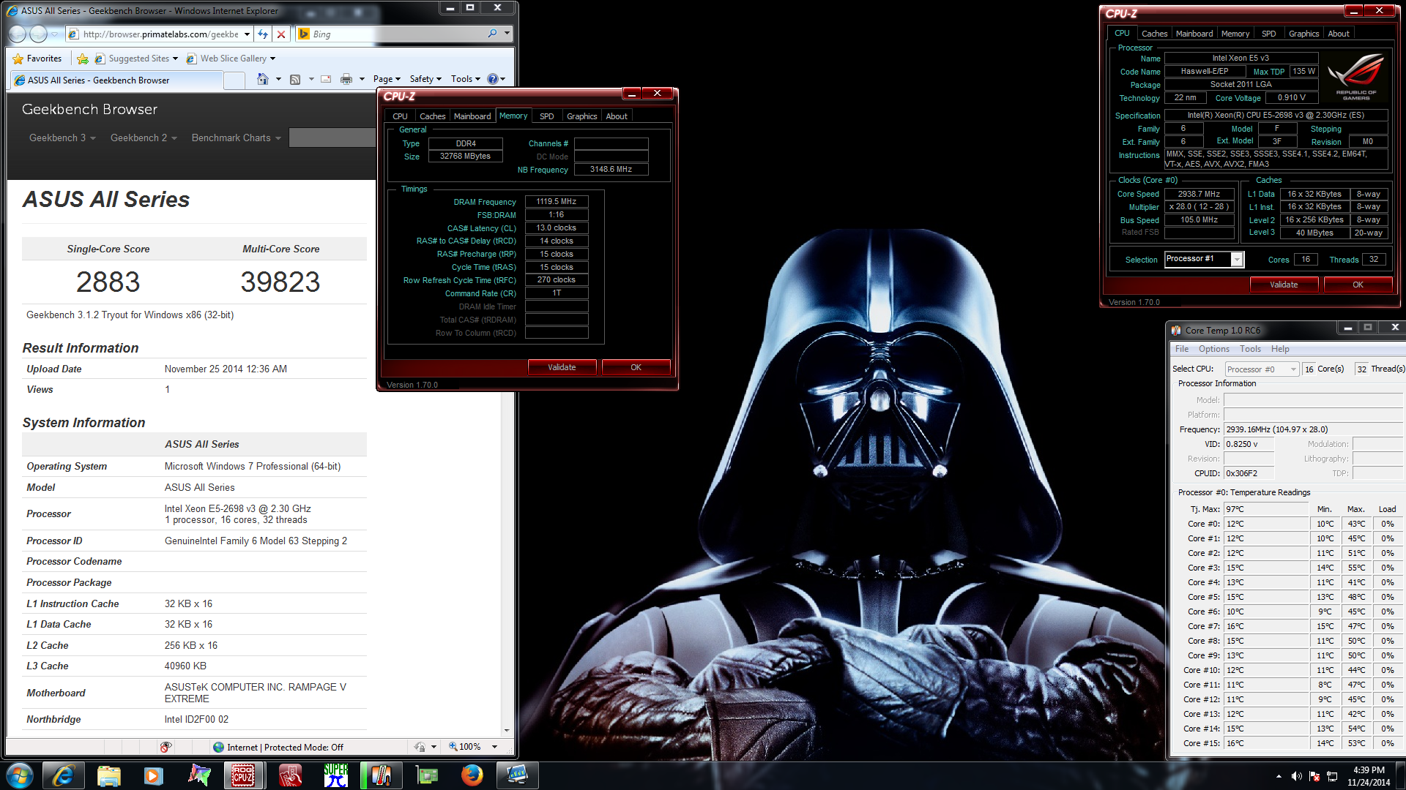Click the green graphics card taskbar icon
Image resolution: width=1406 pixels, height=790 pixels.
click(426, 775)
